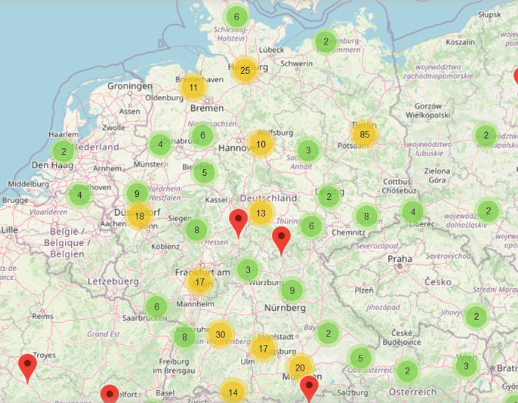Open the 17 cluster near Ingolstadt
Screen dimensions: 518x403
264,348
